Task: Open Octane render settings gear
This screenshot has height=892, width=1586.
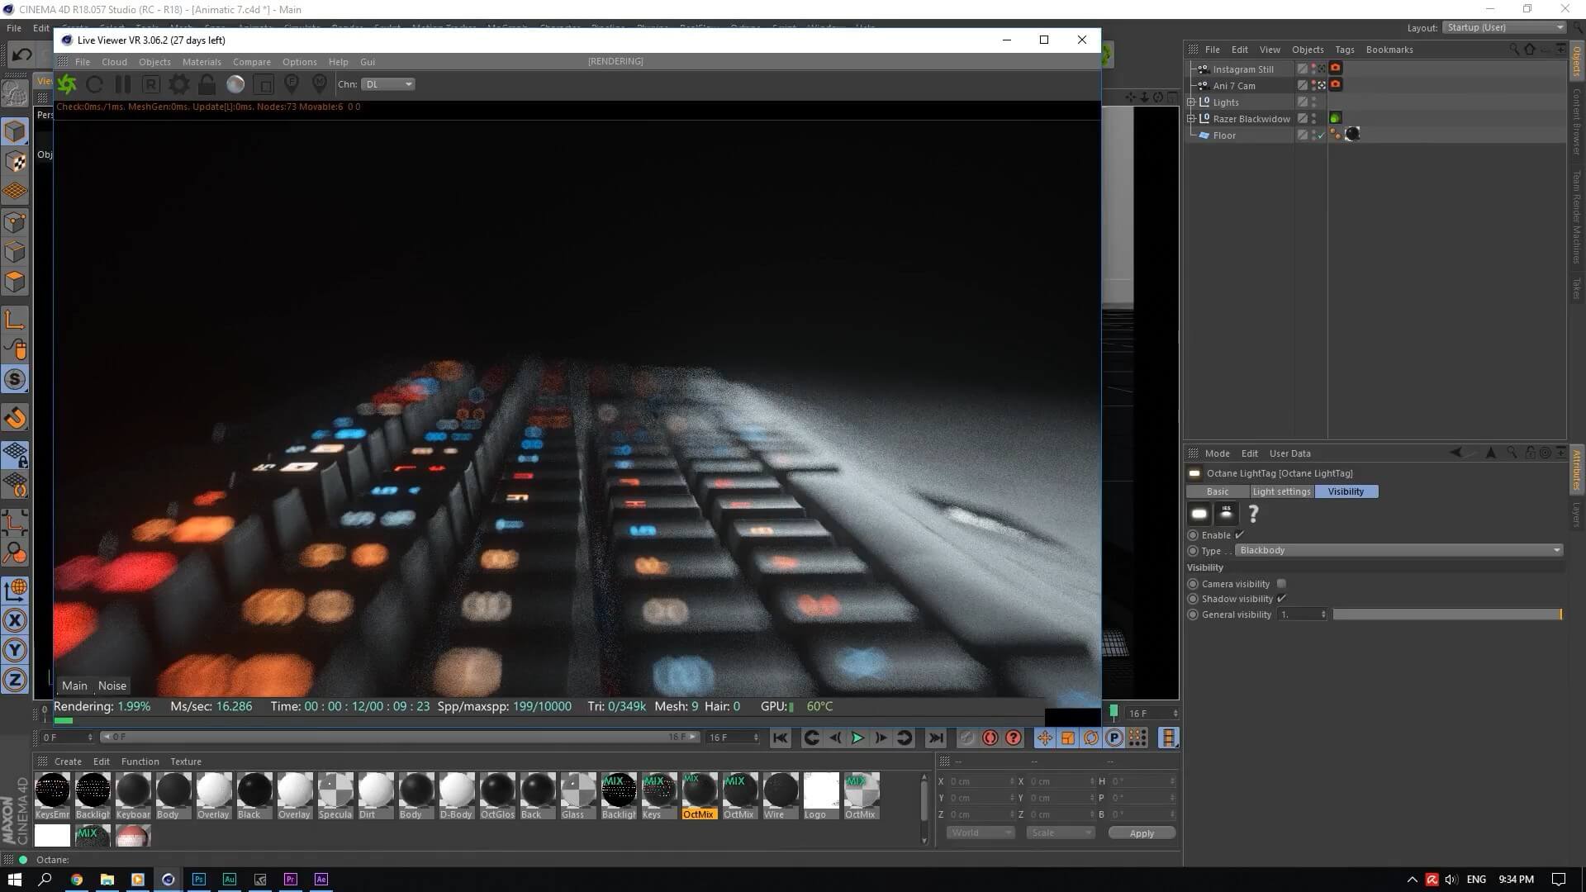Action: pyautogui.click(x=178, y=84)
